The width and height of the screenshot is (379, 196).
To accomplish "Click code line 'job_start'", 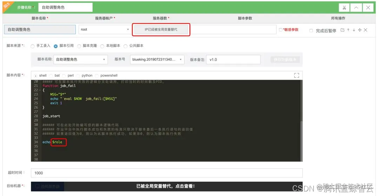I will [x=51, y=116].
